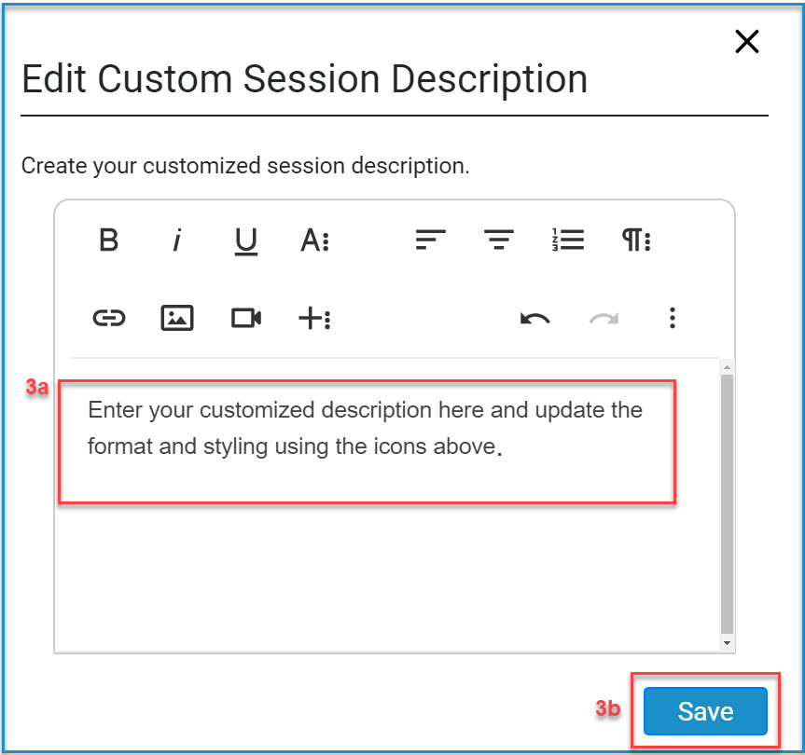The width and height of the screenshot is (805, 755).
Task: Click the 'Edit Custom Session Description' heading
Action: (304, 79)
